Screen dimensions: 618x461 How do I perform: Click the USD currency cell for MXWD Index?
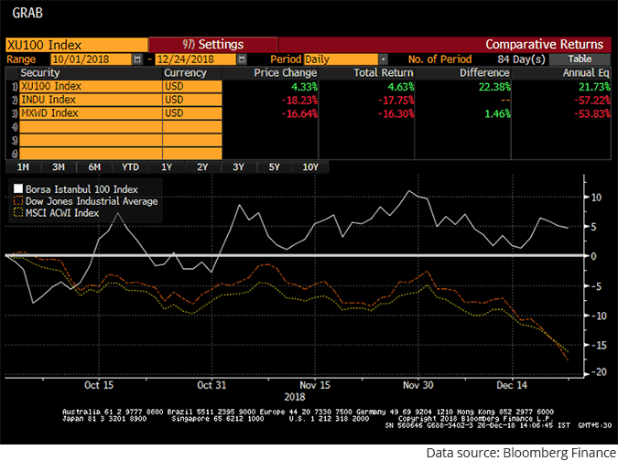[x=192, y=113]
